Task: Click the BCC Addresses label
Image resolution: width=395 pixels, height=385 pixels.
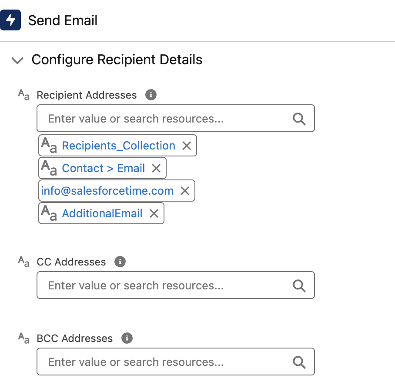Action: click(x=75, y=339)
